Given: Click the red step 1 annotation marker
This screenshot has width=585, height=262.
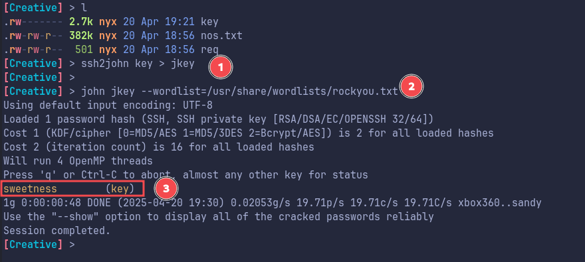Looking at the screenshot, I should (x=221, y=68).
